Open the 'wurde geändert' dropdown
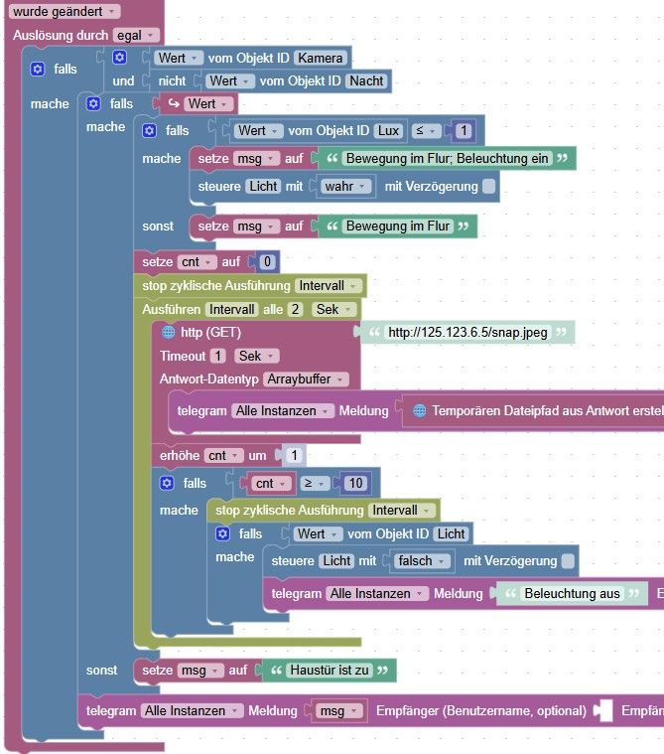664x754 pixels. pos(64,11)
